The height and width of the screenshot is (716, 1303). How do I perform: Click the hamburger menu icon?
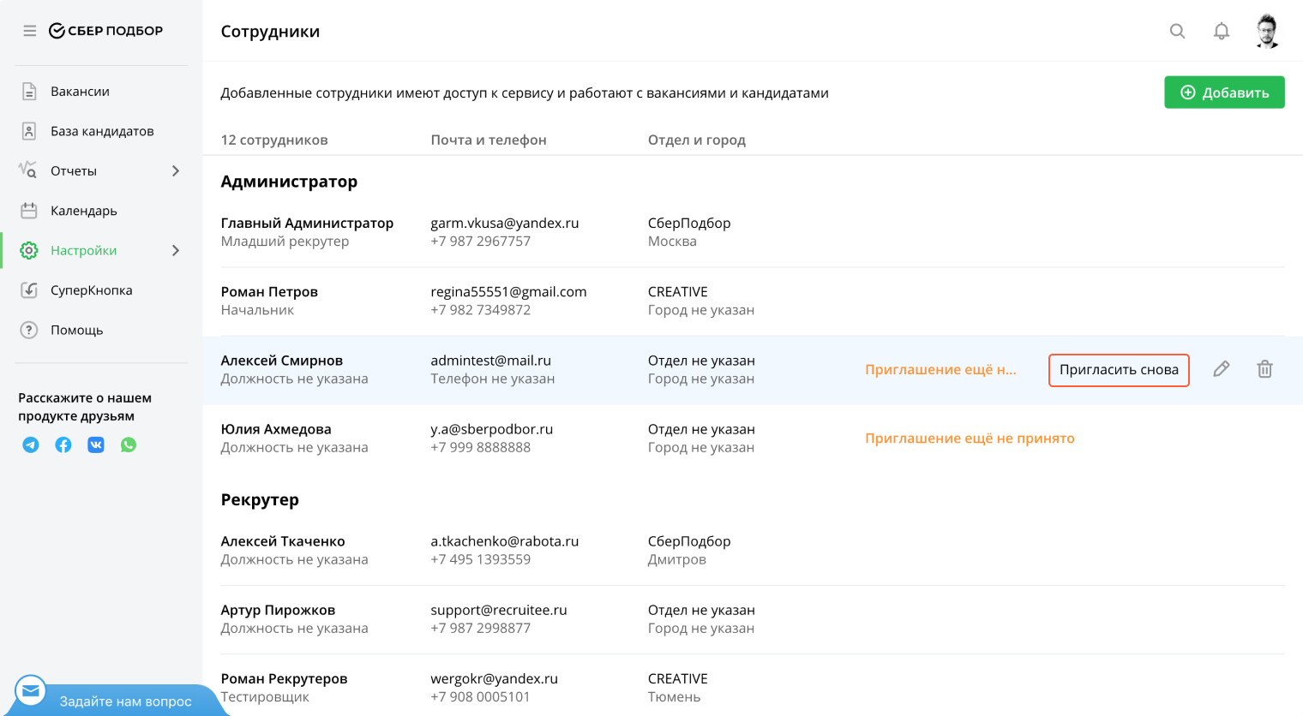tap(30, 31)
